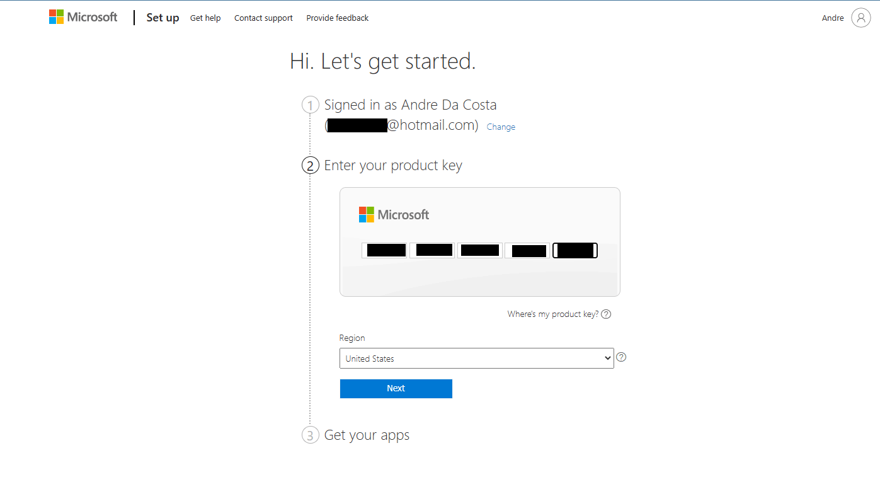Focus the first product key field
Image resolution: width=880 pixels, height=477 pixels.
tap(384, 250)
